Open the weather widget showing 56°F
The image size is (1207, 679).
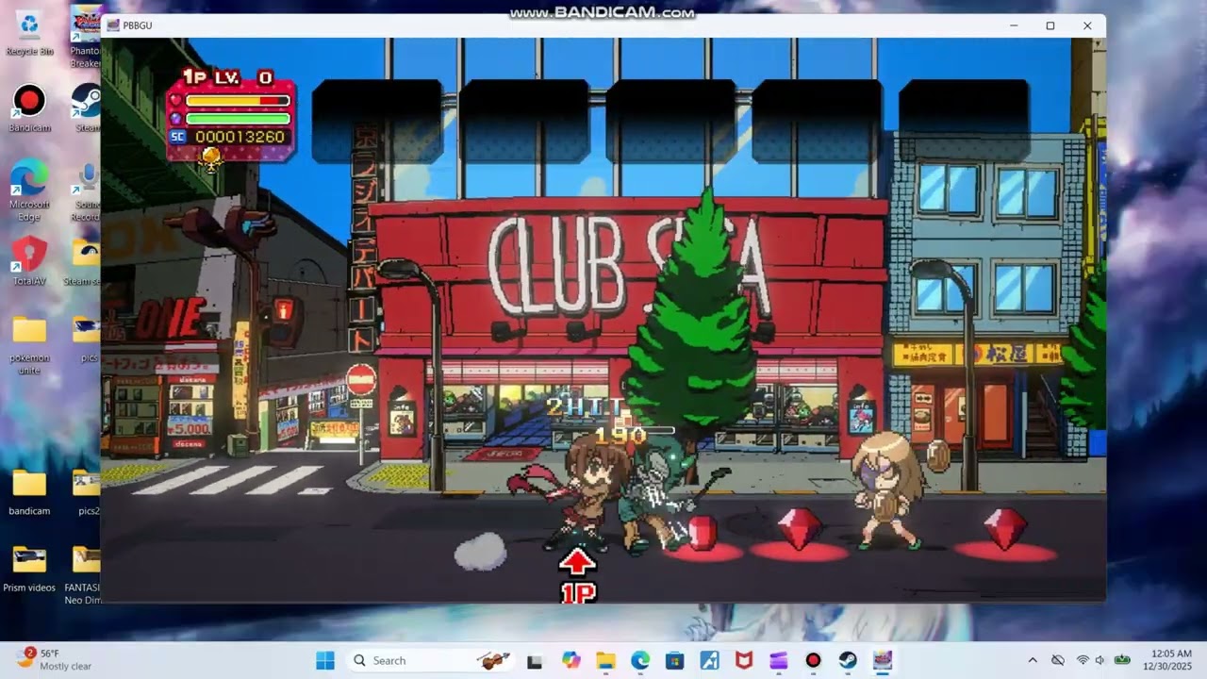[x=55, y=659]
